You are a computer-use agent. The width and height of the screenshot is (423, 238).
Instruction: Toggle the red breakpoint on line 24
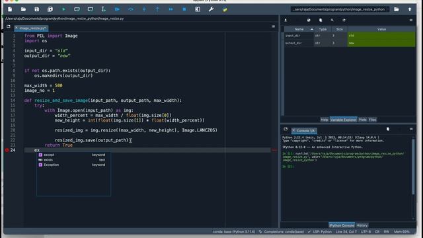(x=7, y=150)
